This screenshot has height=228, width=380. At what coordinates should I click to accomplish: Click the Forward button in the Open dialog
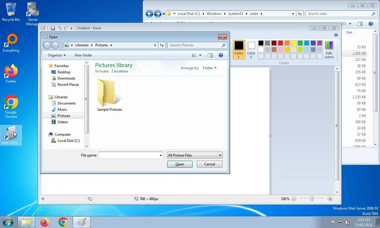[56, 45]
